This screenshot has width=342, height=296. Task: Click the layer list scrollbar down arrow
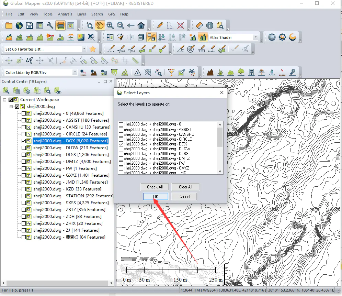pyautogui.click(x=220, y=171)
